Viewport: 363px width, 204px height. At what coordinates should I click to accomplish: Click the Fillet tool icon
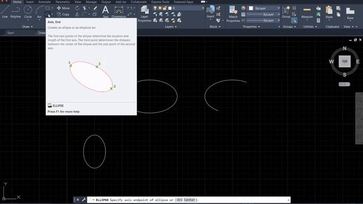coord(85,15)
